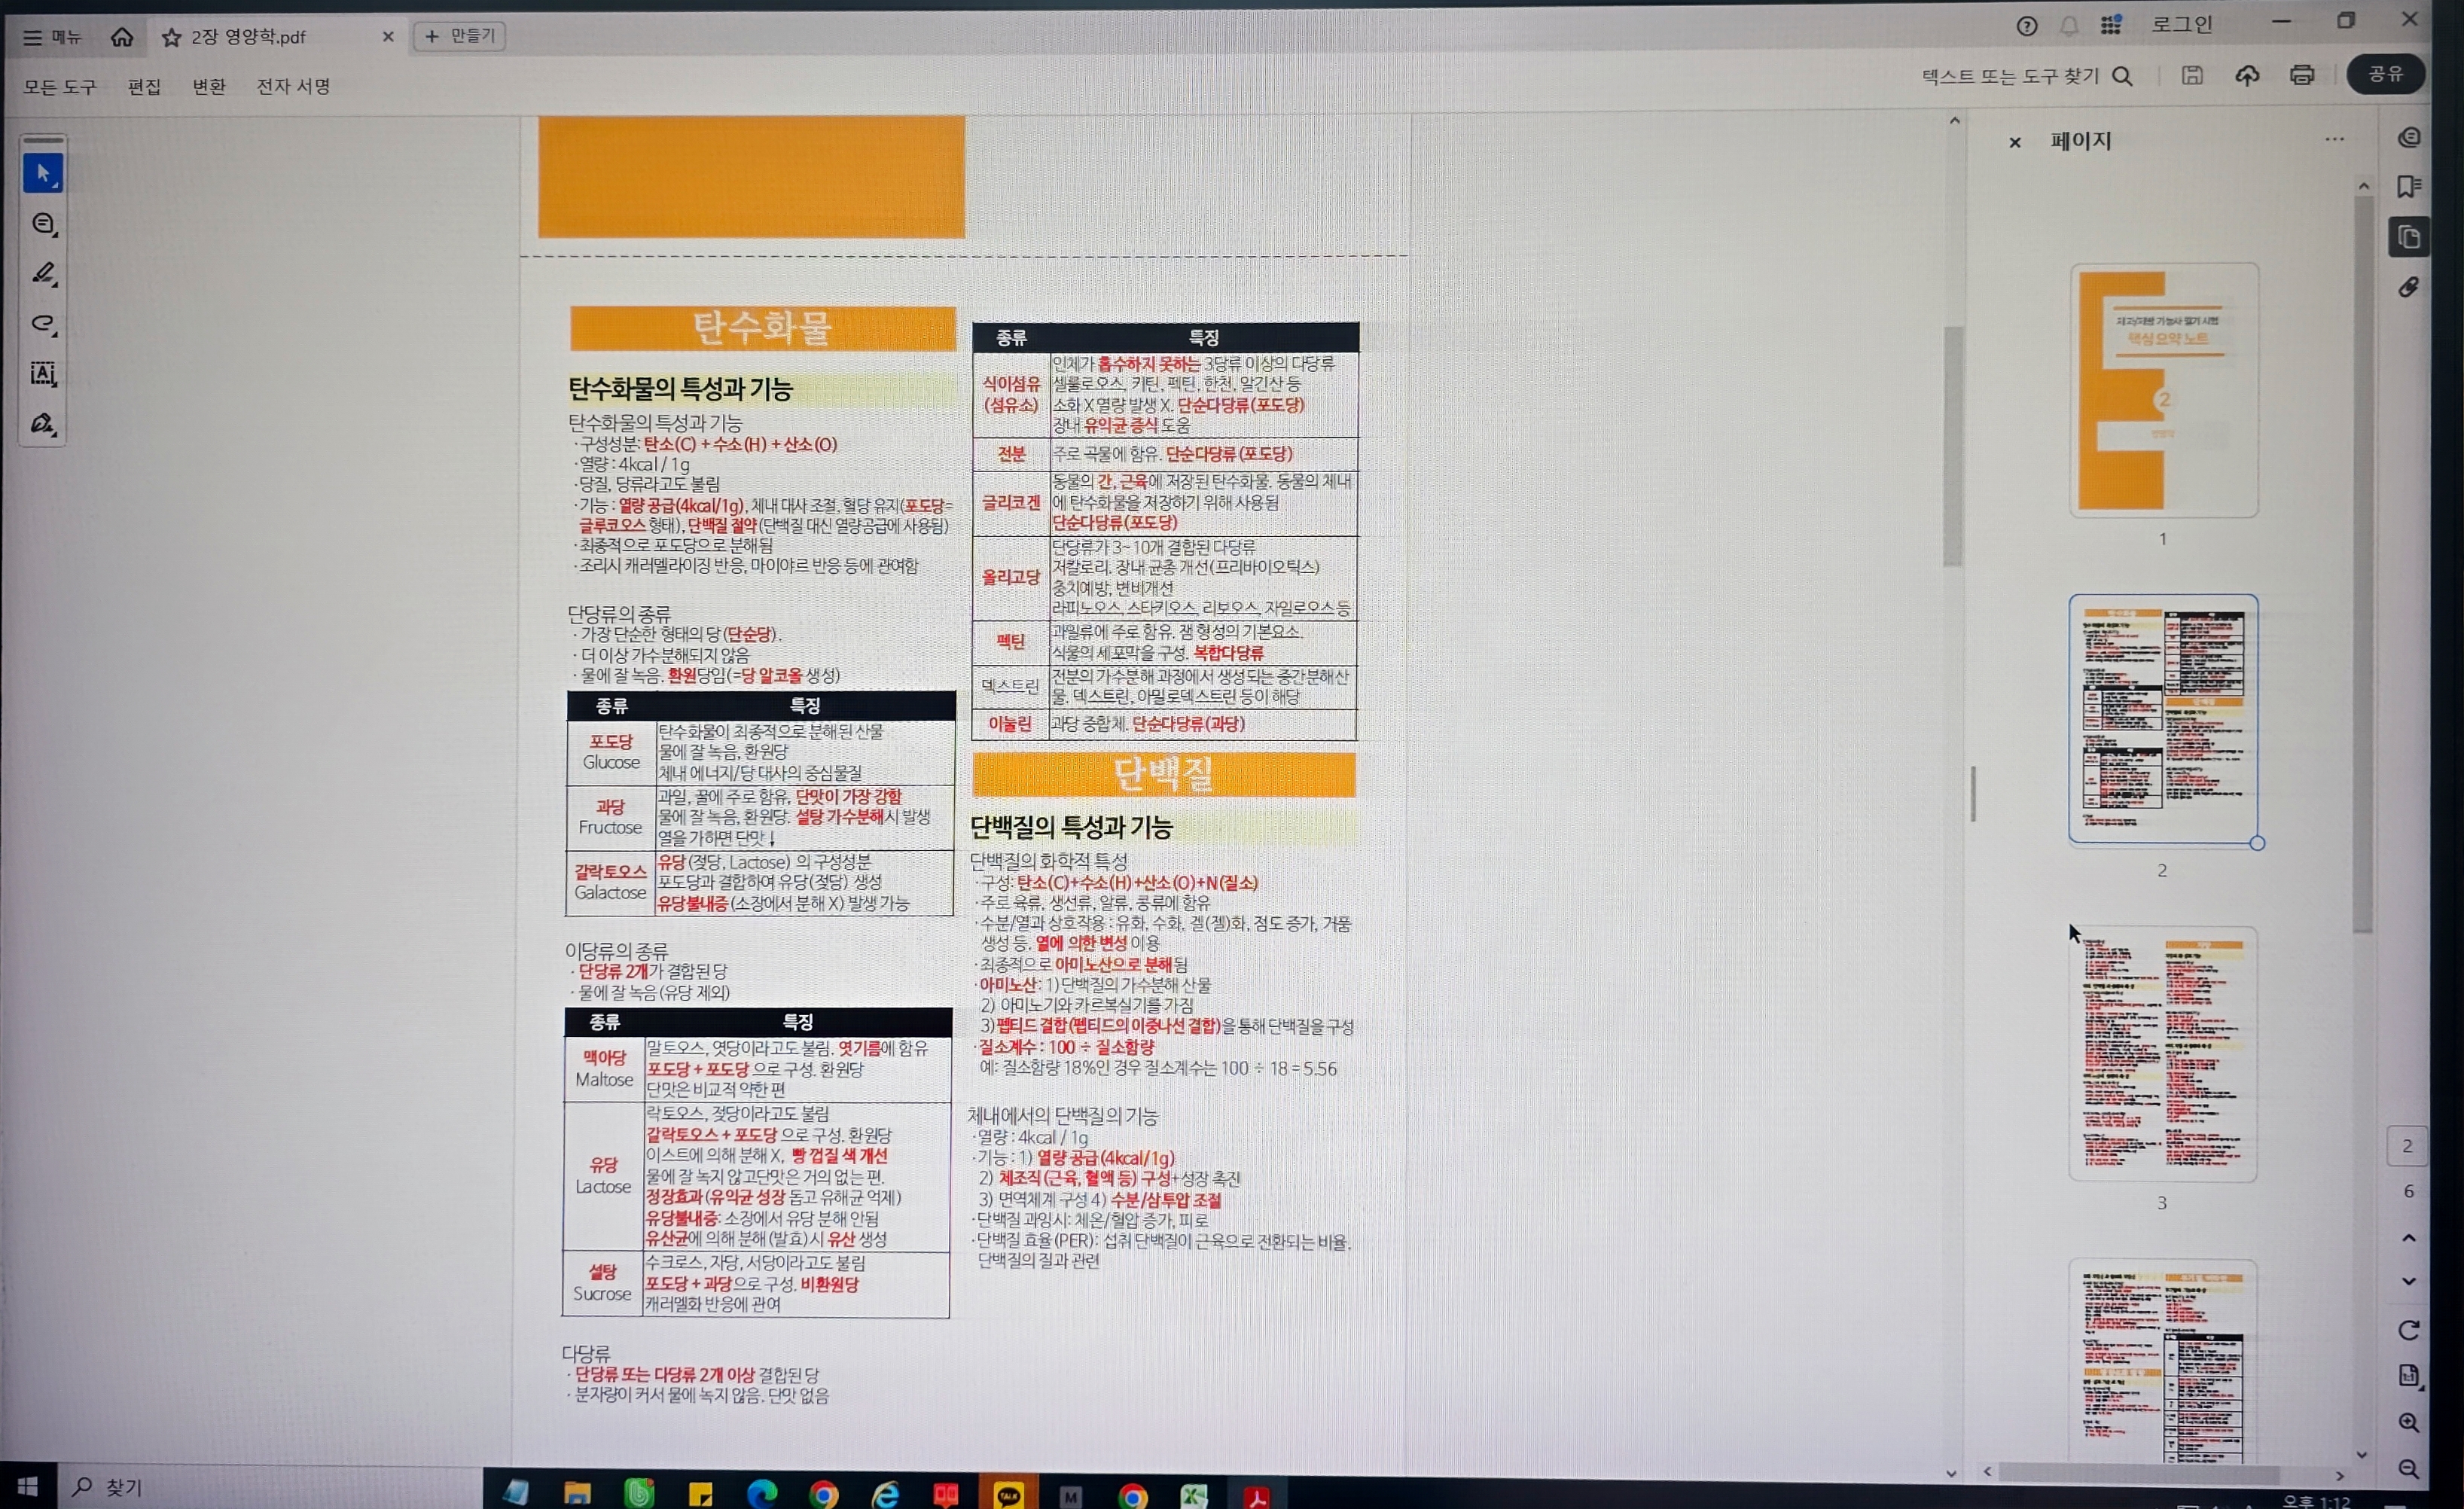
Task: Open the Windows Start menu
Action: [x=27, y=1487]
